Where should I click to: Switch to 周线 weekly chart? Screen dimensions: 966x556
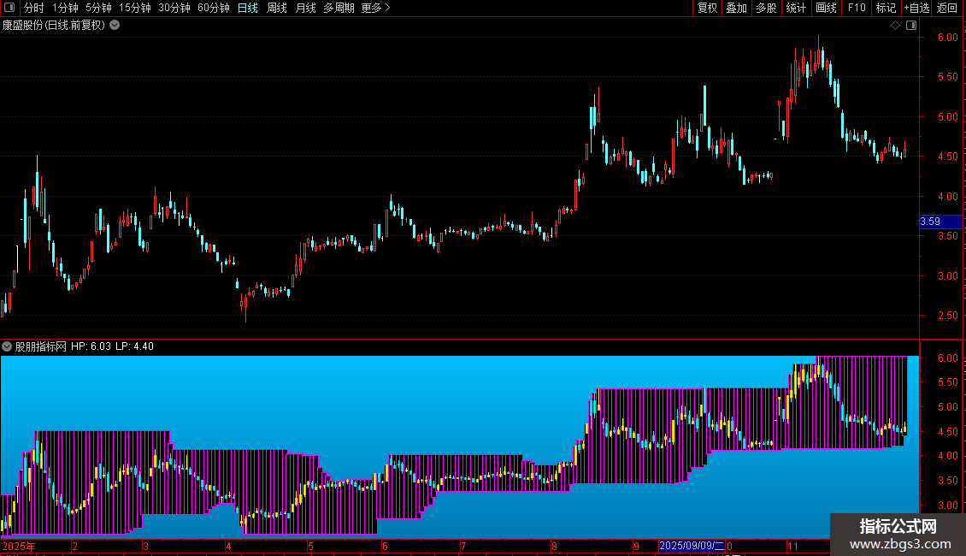pyautogui.click(x=277, y=8)
